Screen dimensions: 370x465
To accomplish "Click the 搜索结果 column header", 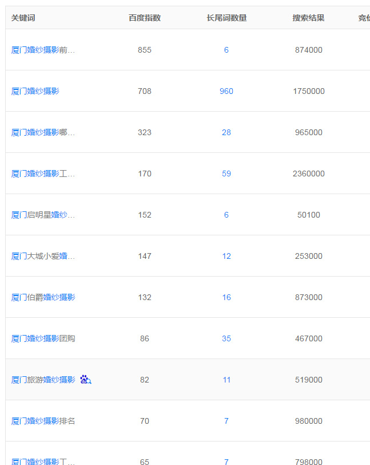I will coord(308,18).
